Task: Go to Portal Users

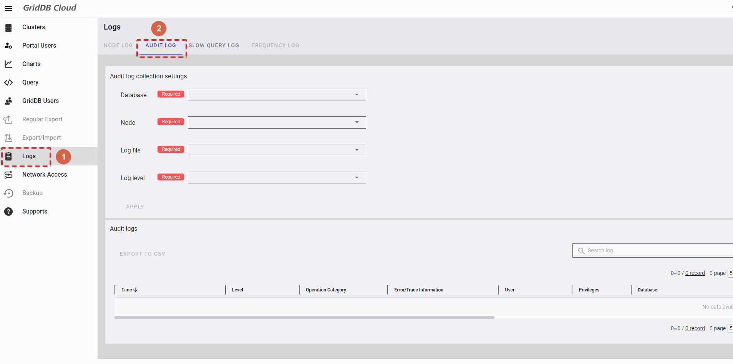Action: pos(39,46)
